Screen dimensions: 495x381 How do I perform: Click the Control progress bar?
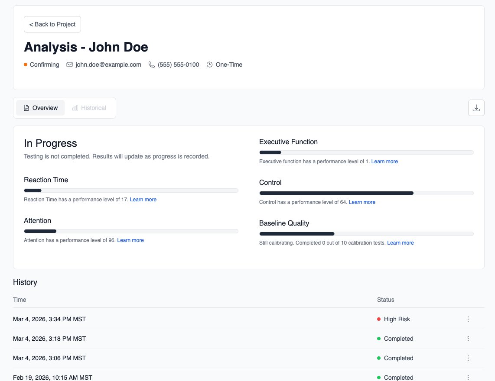[x=366, y=193]
